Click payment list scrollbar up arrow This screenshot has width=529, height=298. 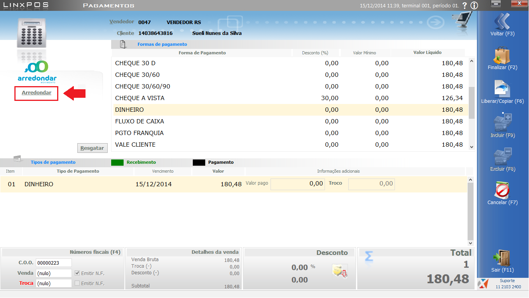(x=472, y=61)
